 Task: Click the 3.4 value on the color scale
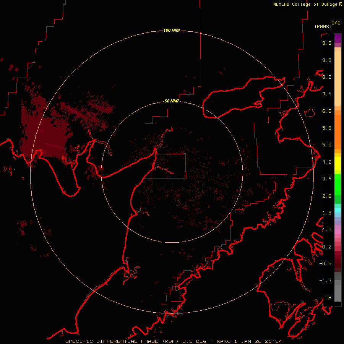click(x=327, y=179)
